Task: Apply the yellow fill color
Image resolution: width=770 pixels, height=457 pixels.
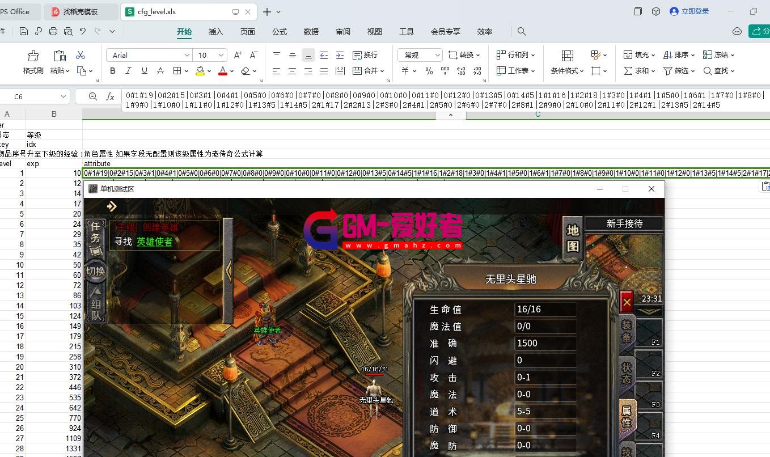Action: click(x=200, y=71)
